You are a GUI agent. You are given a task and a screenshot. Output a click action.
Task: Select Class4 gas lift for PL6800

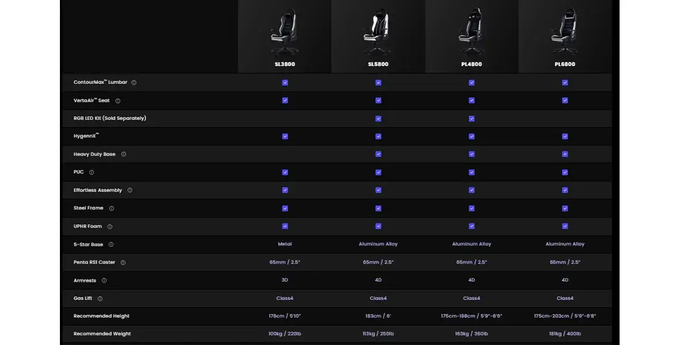click(565, 298)
